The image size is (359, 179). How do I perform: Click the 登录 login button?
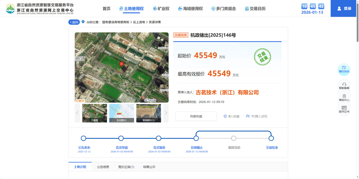pos(344,8)
